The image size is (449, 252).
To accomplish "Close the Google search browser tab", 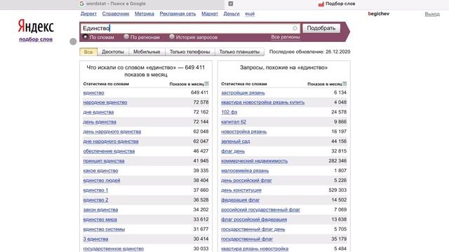I will [x=231, y=3].
